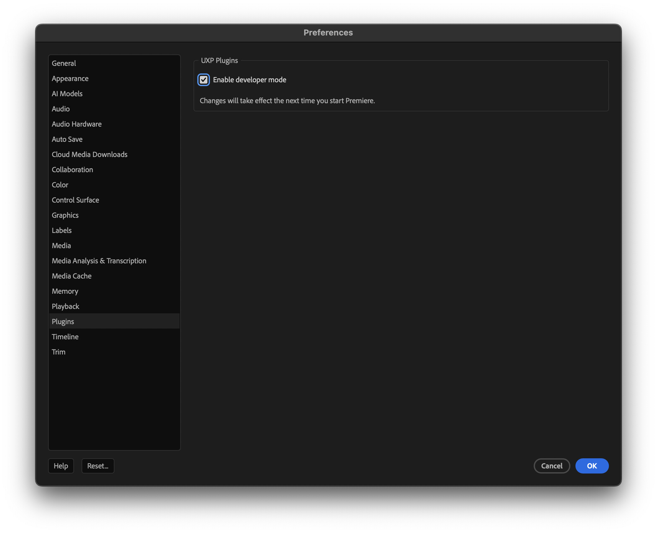657x533 pixels.
Task: Open Collaboration preferences
Action: (72, 170)
